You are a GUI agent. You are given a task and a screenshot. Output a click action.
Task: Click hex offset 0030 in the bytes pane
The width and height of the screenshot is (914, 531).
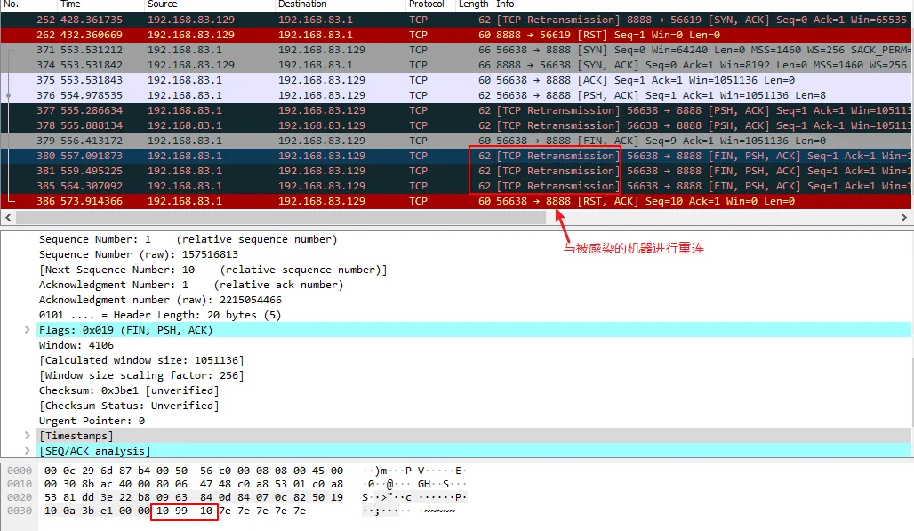point(20,511)
